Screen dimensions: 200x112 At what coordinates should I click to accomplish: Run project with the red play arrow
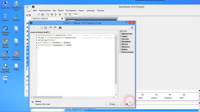pyautogui.click(x=56, y=15)
